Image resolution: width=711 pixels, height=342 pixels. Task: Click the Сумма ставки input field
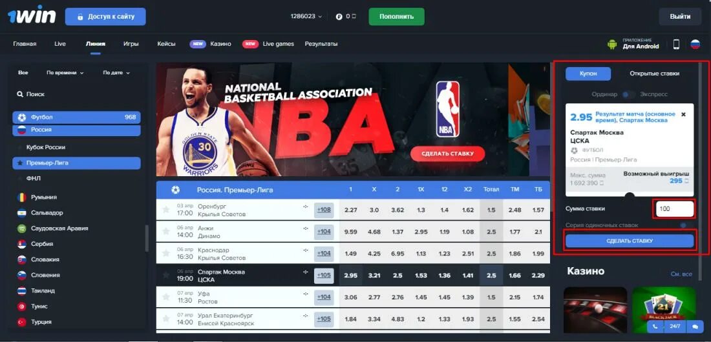[x=674, y=209]
